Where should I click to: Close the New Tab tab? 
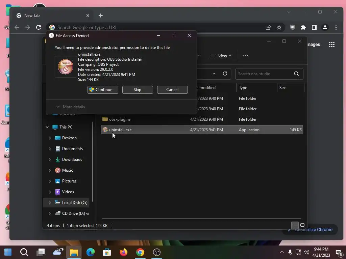[x=88, y=16]
